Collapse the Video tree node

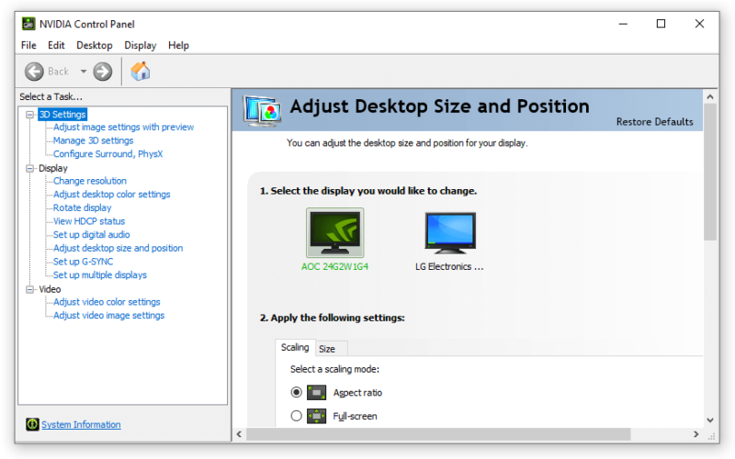tap(30, 289)
